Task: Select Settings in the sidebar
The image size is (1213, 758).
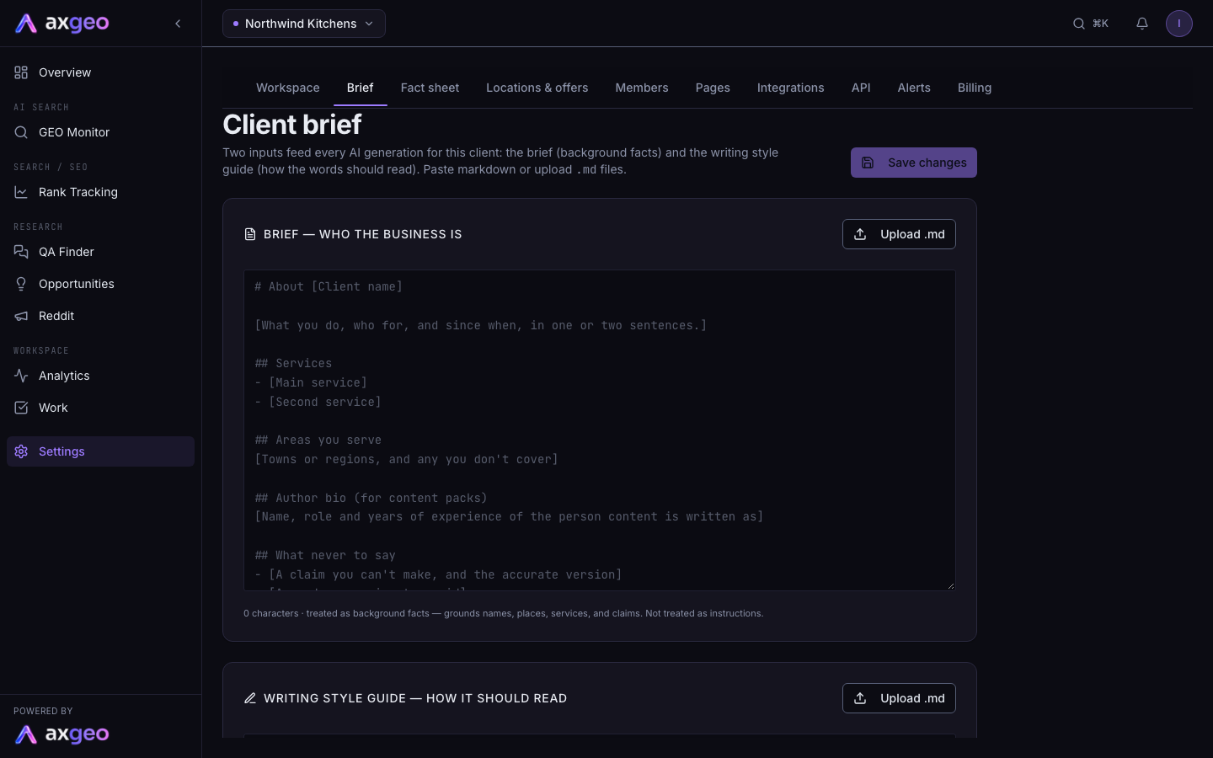Action: tap(100, 451)
